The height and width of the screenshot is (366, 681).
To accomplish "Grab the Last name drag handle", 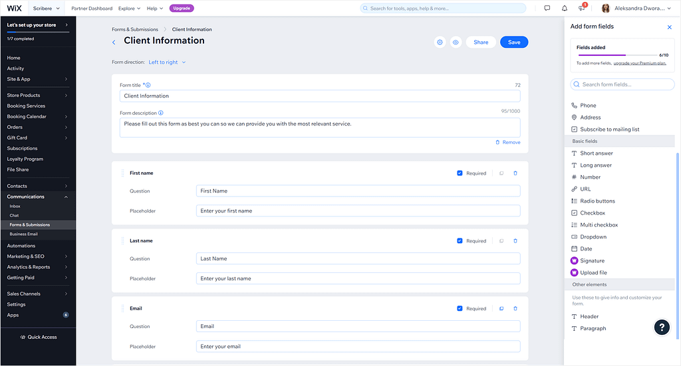I will [122, 240].
